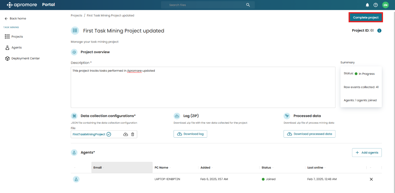
Task: Sort agents by Status column
Action: [266, 168]
